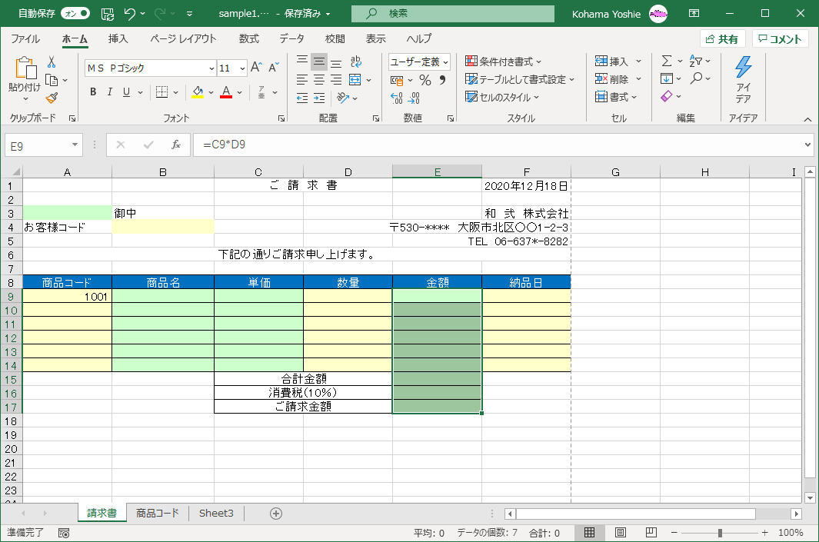Open the font name dropdown

(211, 68)
